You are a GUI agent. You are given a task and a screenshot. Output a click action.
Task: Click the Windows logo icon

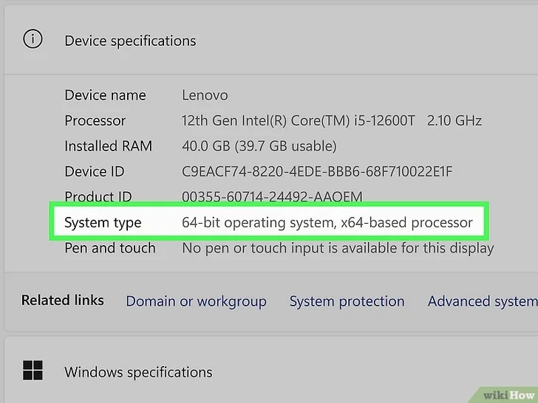[x=33, y=371]
